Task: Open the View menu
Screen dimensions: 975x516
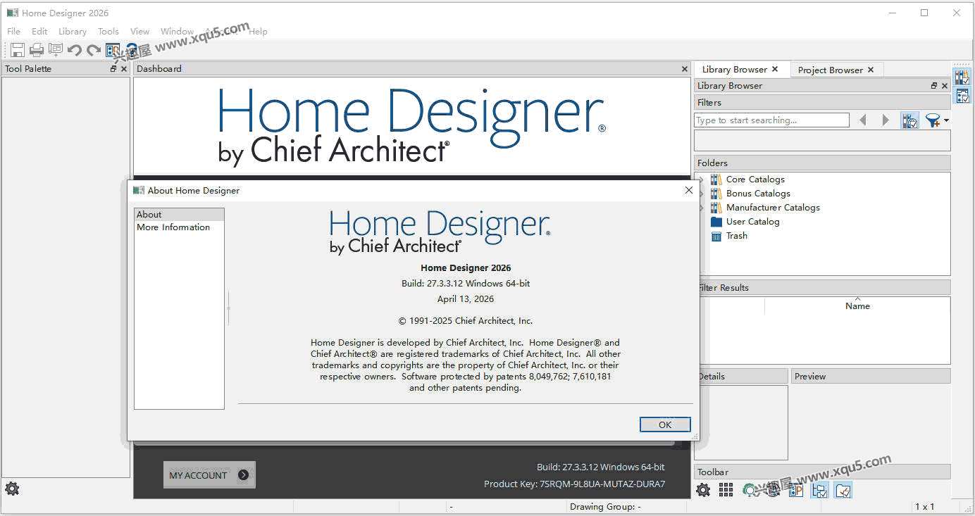Action: click(x=140, y=32)
